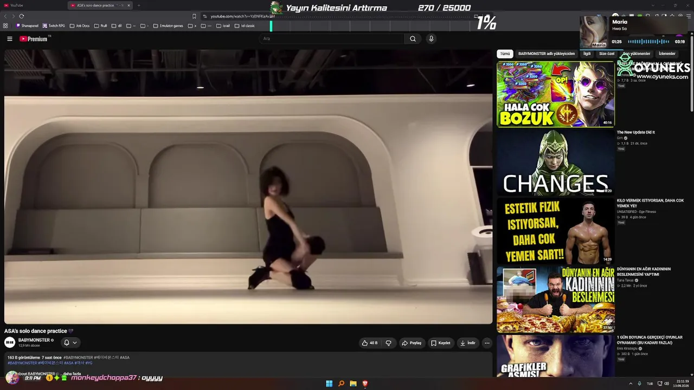Dislike the video with thumbs down
Screen dimensions: 694x390
(388, 343)
